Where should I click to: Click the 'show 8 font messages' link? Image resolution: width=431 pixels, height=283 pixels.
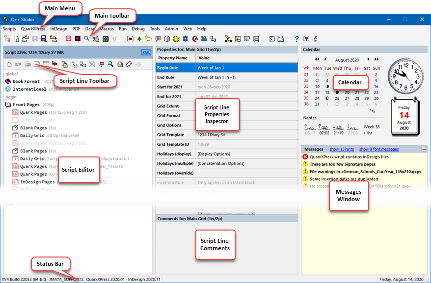point(379,149)
